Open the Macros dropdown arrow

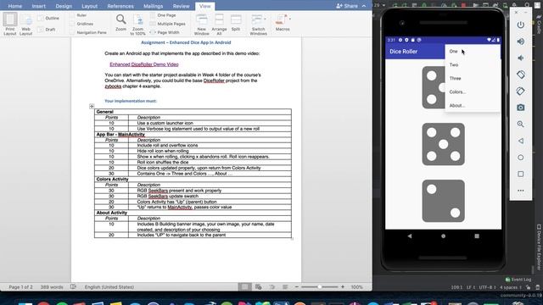[x=290, y=19]
